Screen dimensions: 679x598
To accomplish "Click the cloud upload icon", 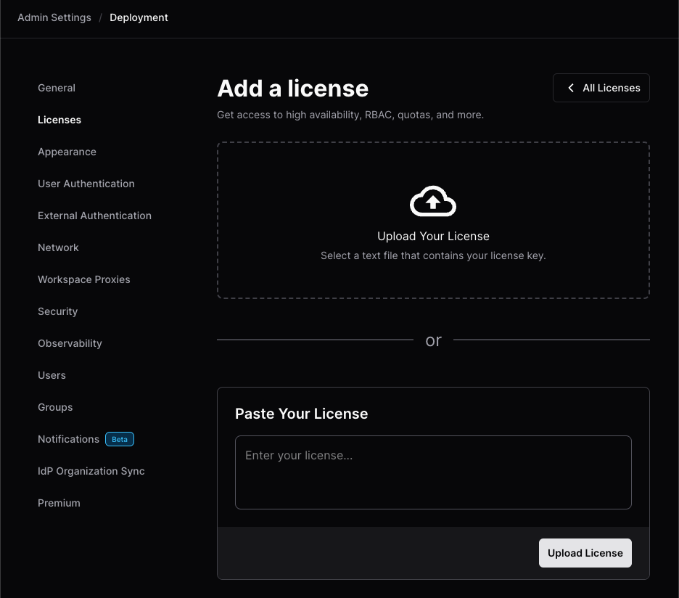I will pyautogui.click(x=433, y=200).
